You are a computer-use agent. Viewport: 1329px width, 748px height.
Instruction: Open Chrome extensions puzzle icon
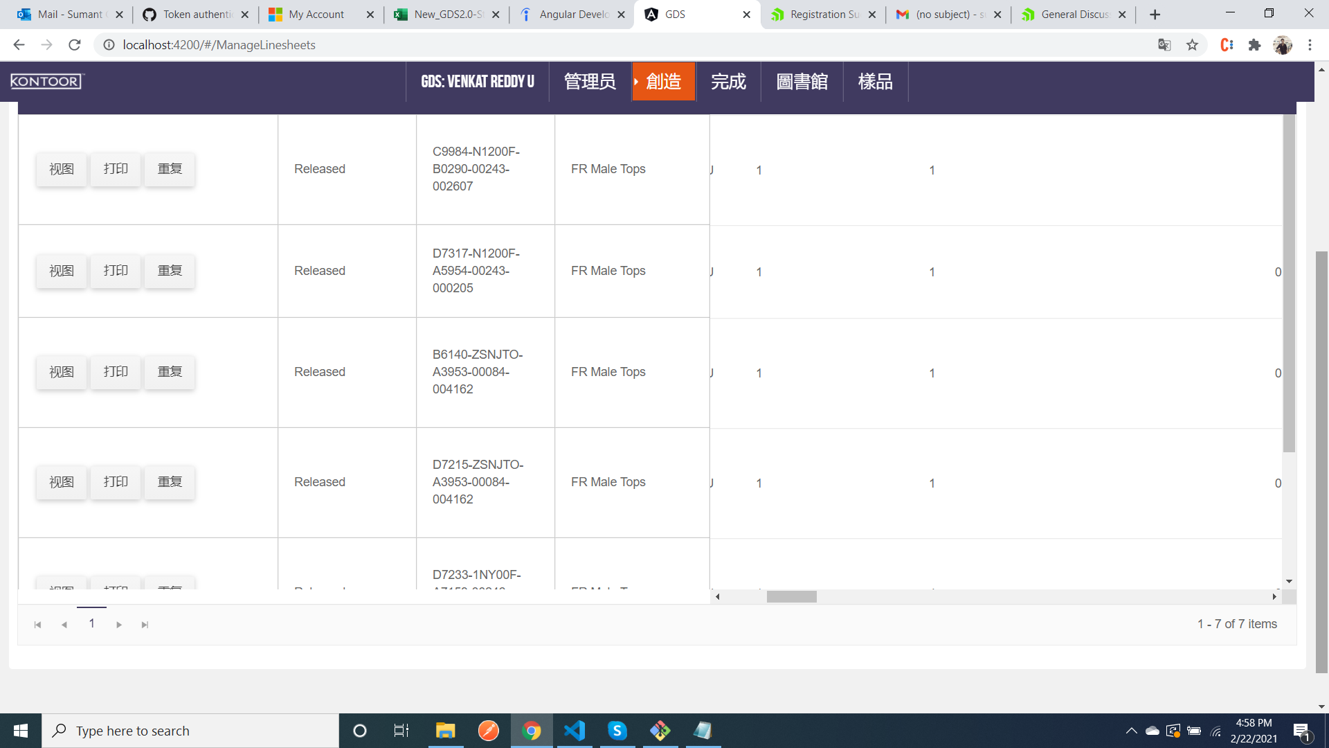(x=1254, y=45)
